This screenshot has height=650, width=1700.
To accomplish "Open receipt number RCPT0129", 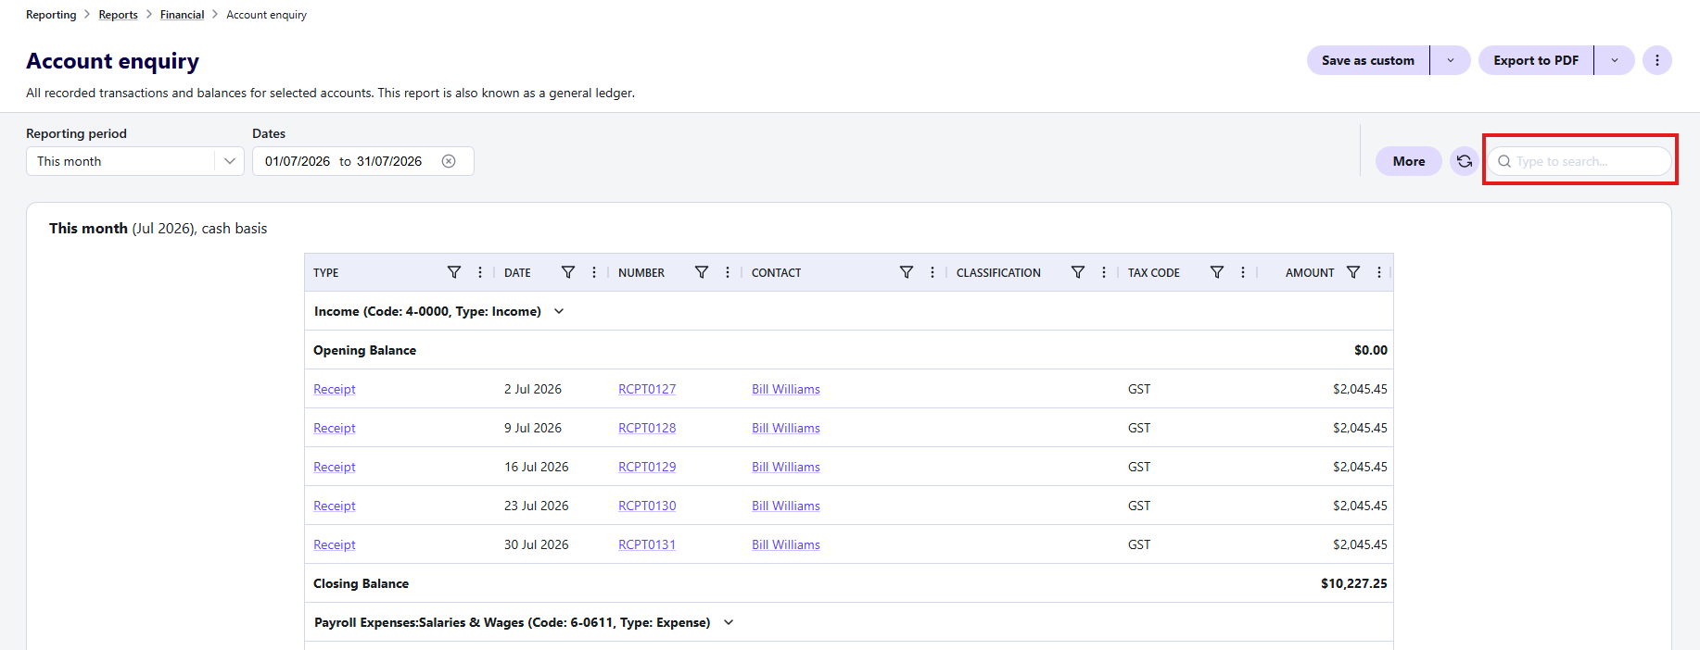I will pos(647,467).
